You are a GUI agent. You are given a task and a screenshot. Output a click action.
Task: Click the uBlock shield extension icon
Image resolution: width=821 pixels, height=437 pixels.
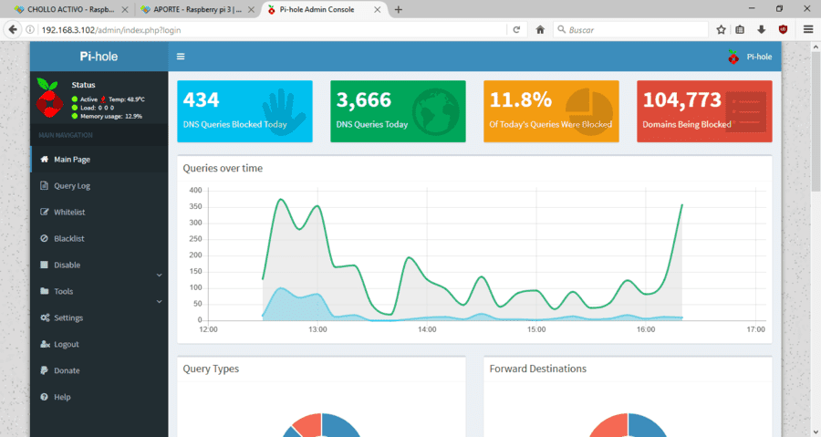[x=784, y=30]
